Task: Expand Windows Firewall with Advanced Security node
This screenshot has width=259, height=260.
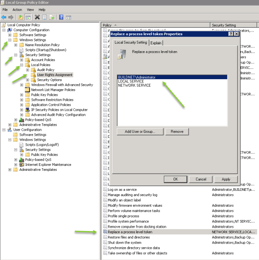Action: (x=22, y=85)
